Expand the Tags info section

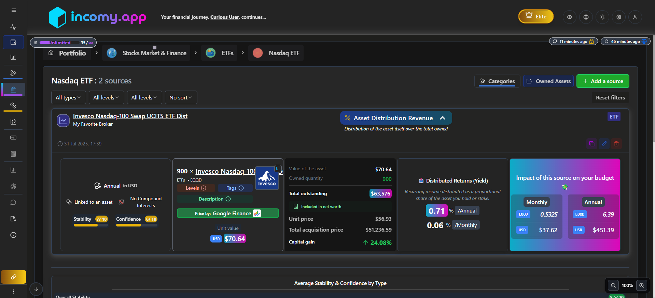click(x=235, y=188)
